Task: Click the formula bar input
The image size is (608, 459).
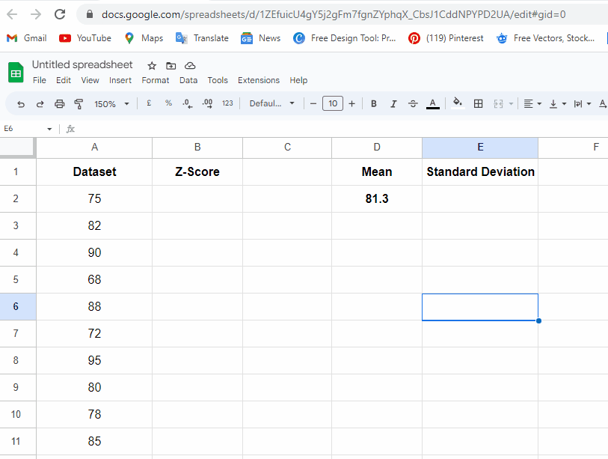Action: tap(341, 129)
